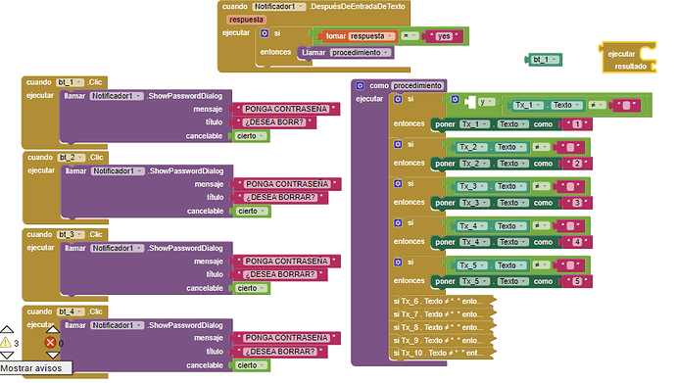Open mutator gear on procedimiento block
Viewport: 676px width, 383px height.
pos(360,86)
